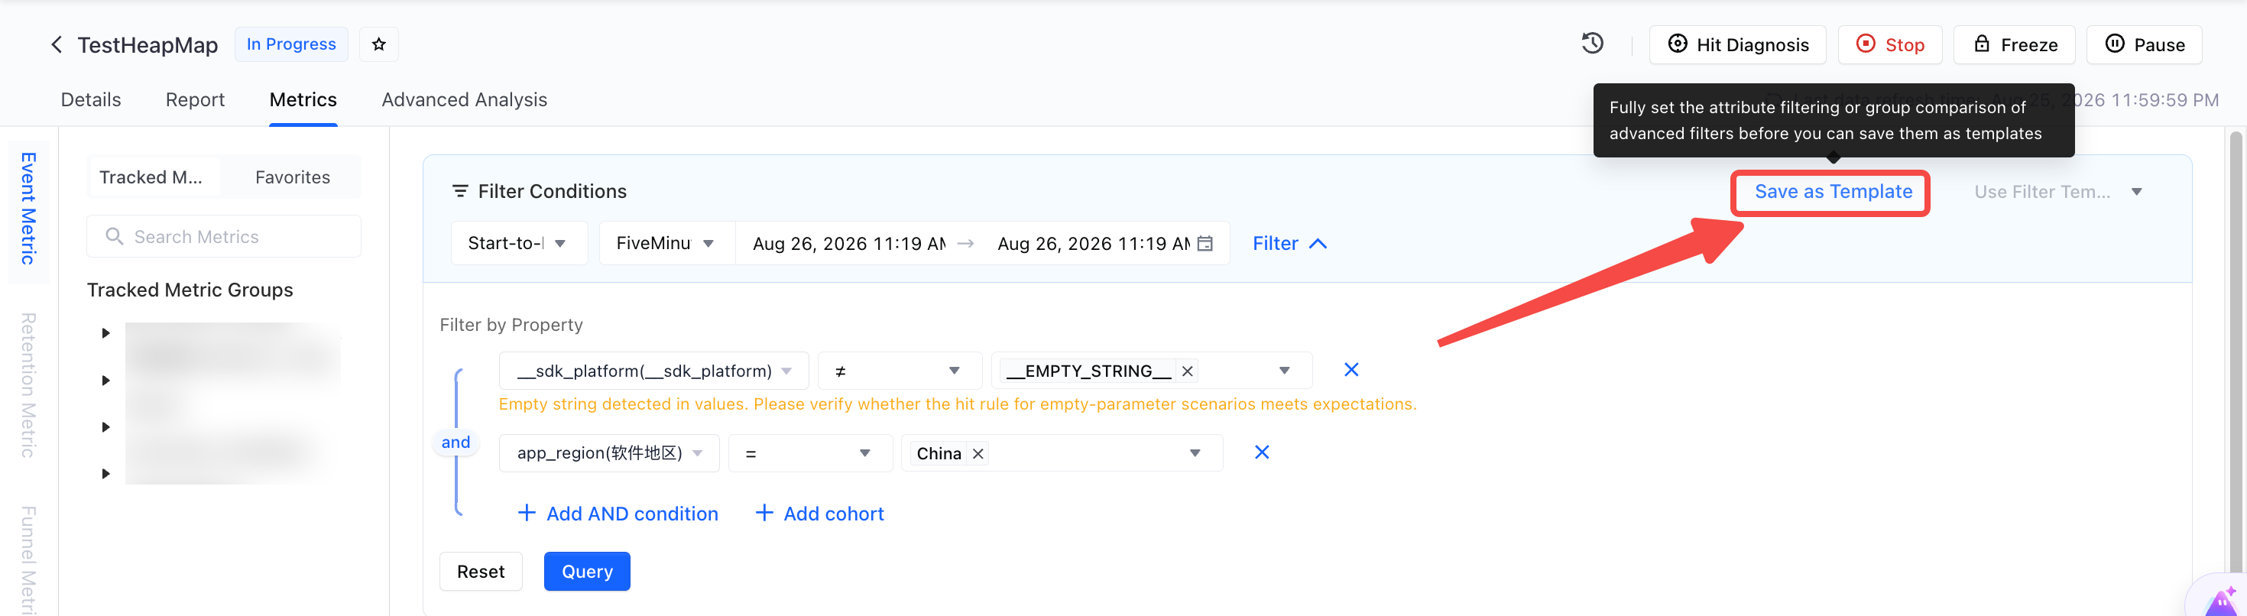
Task: Delete the app_region filter row
Action: pos(1261,452)
